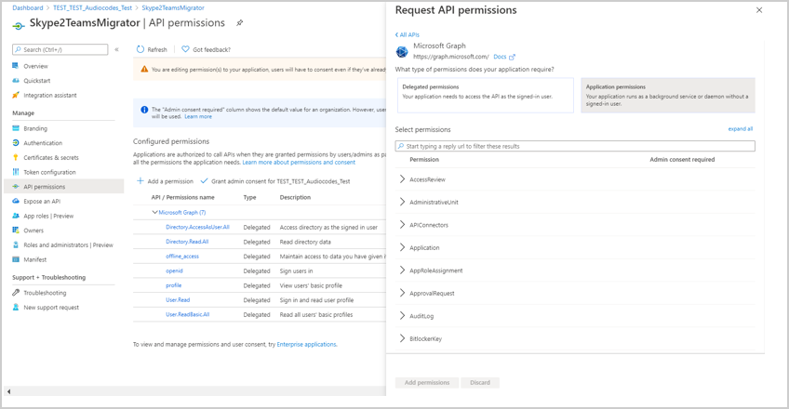The width and height of the screenshot is (789, 409).
Task: Expand the AdministrativeUnit permission group
Action: coord(402,202)
